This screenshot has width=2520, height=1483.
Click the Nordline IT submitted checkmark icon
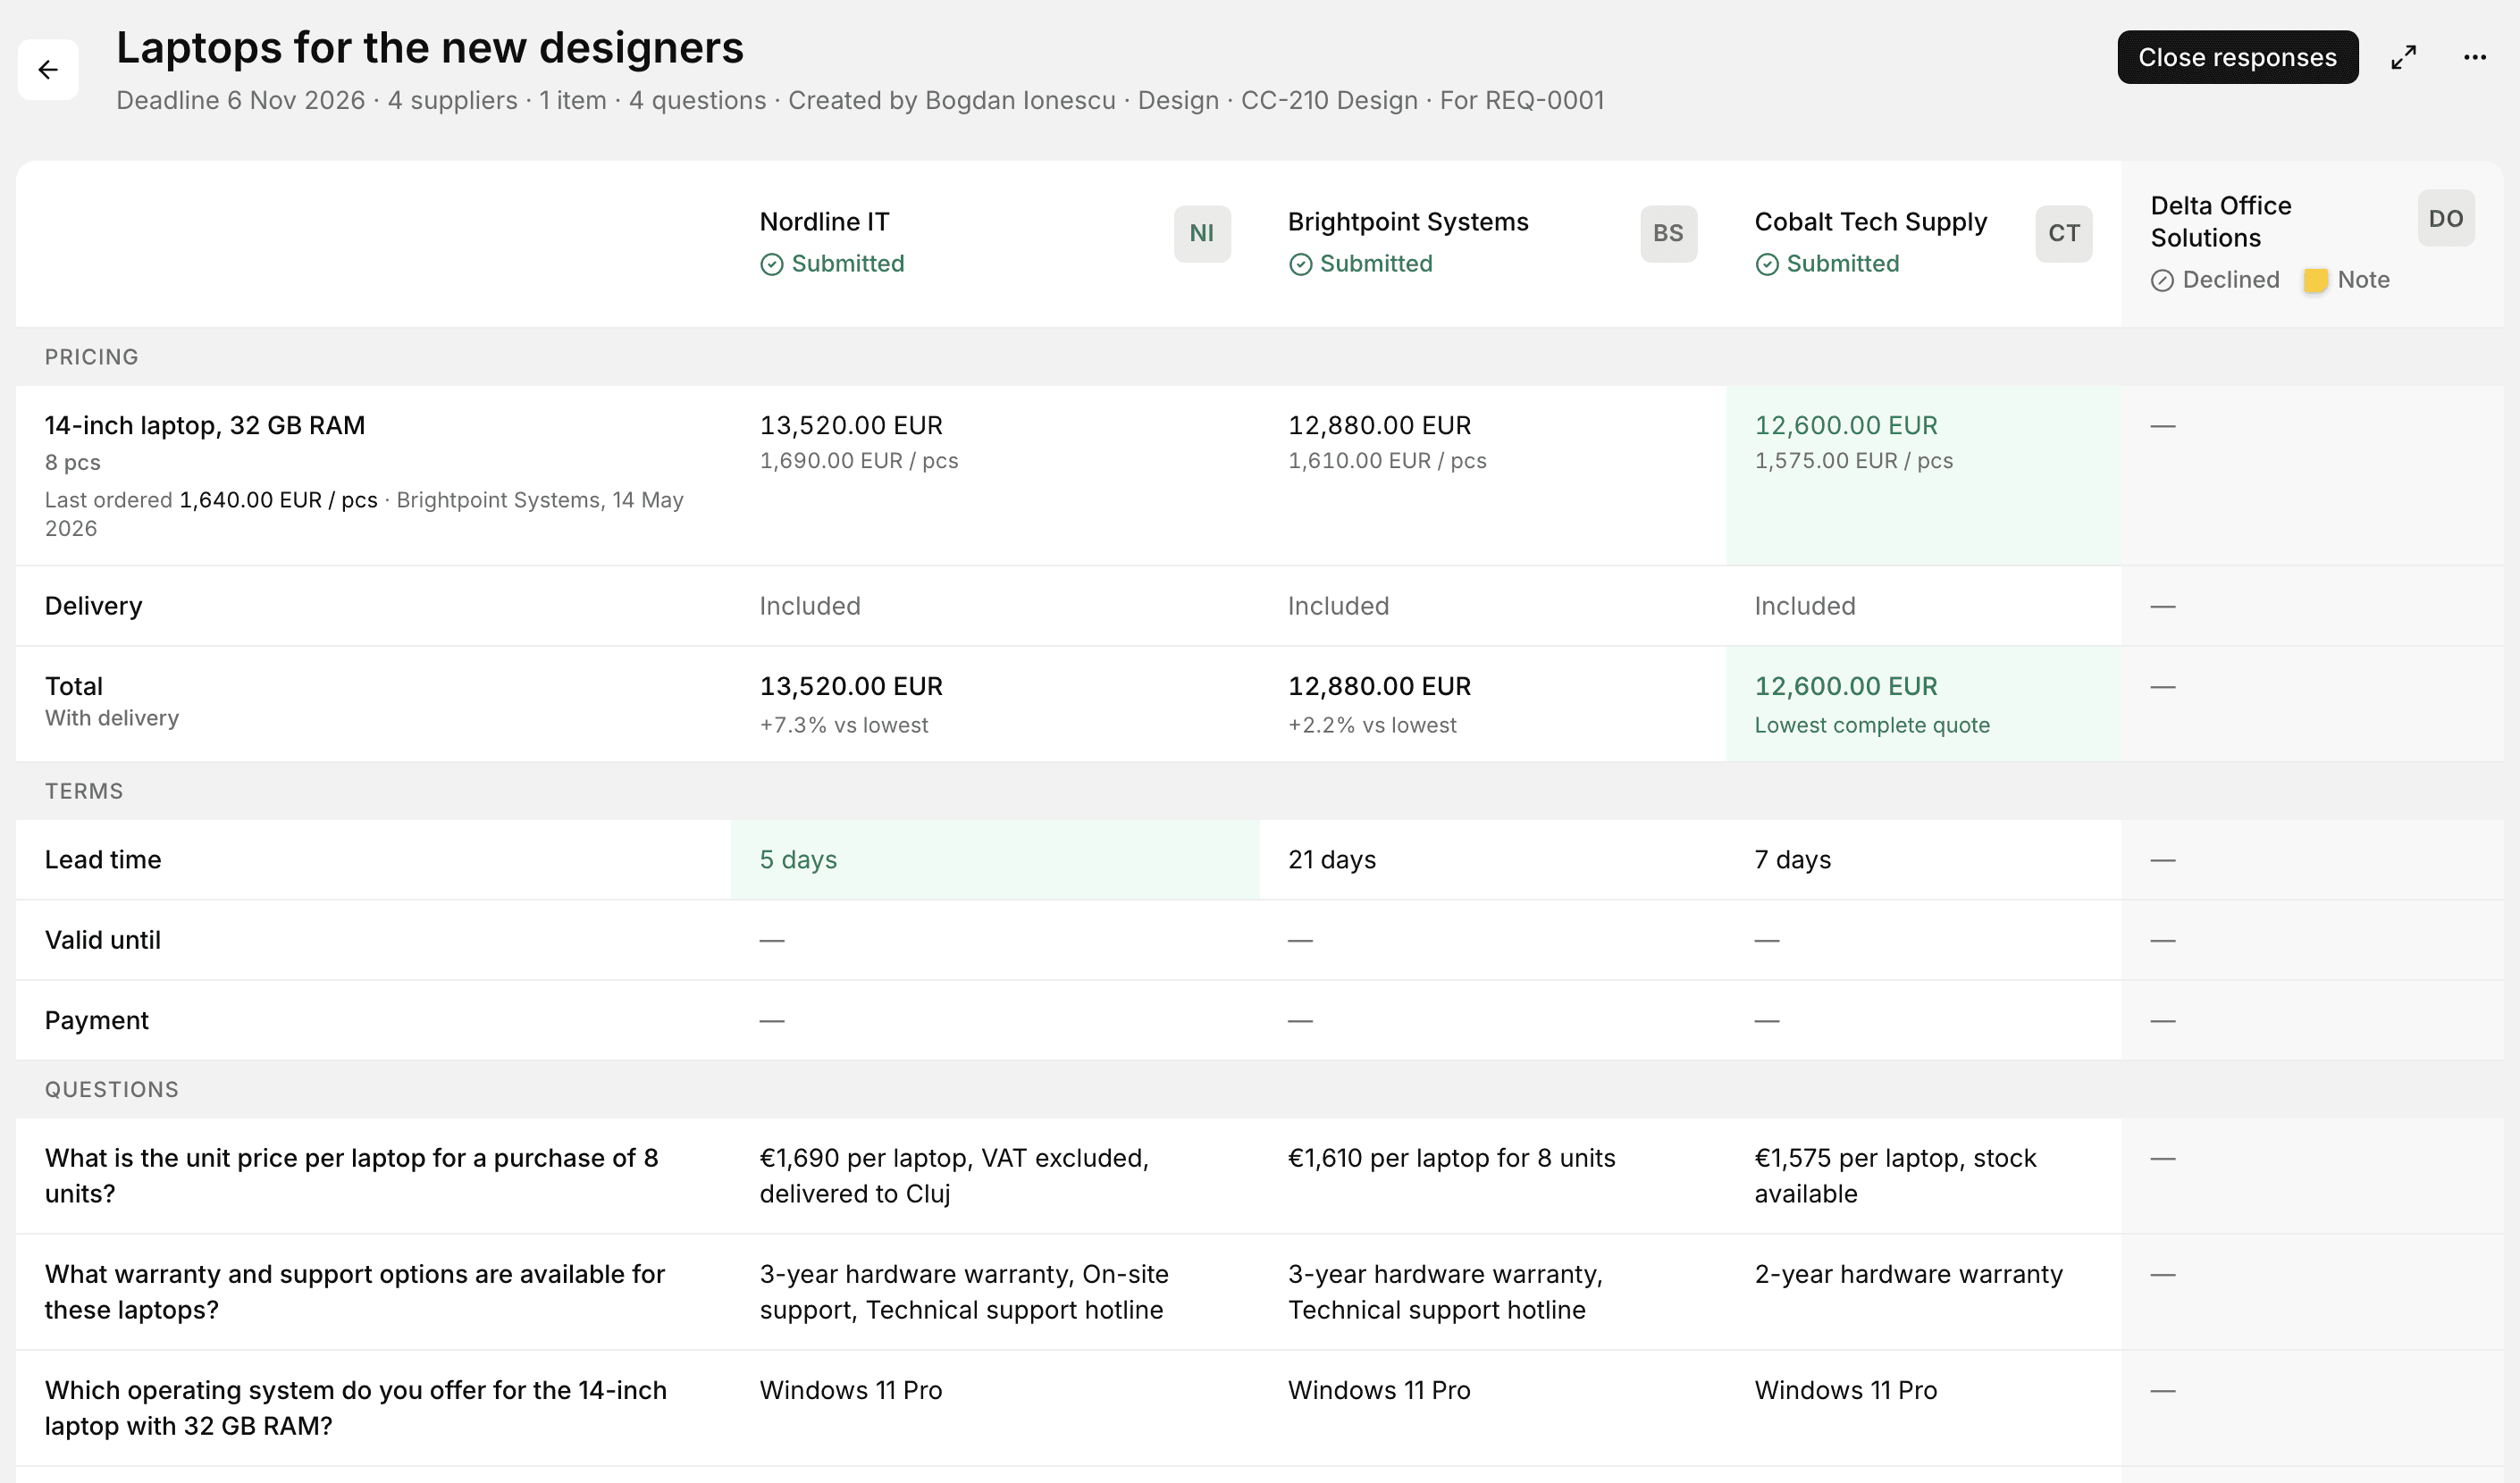coord(772,265)
